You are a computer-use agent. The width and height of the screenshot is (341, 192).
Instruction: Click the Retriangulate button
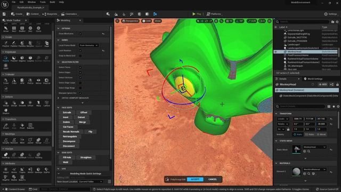(70, 137)
